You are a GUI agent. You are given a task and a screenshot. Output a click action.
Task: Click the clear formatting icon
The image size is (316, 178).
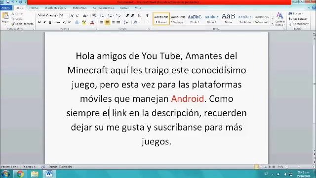tap(94, 15)
